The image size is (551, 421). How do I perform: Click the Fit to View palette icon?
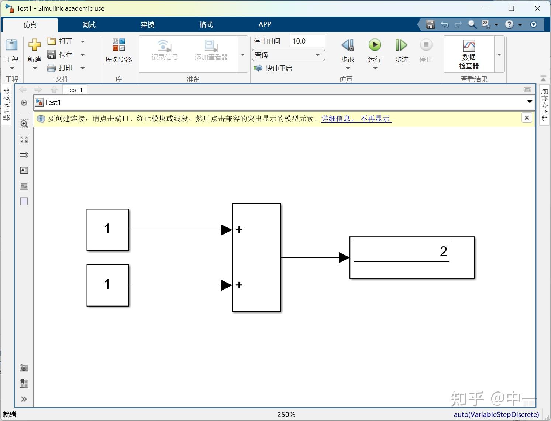point(24,139)
